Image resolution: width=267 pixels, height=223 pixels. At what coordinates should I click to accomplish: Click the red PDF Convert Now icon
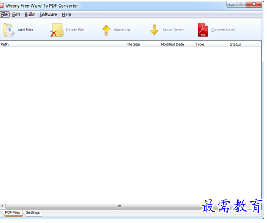(x=203, y=30)
